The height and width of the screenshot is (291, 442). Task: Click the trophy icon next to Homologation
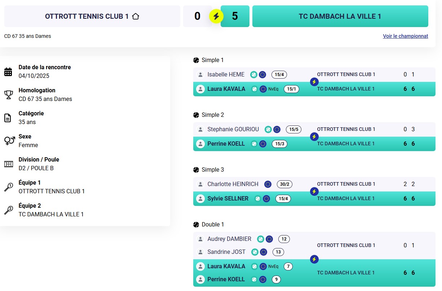point(8,95)
